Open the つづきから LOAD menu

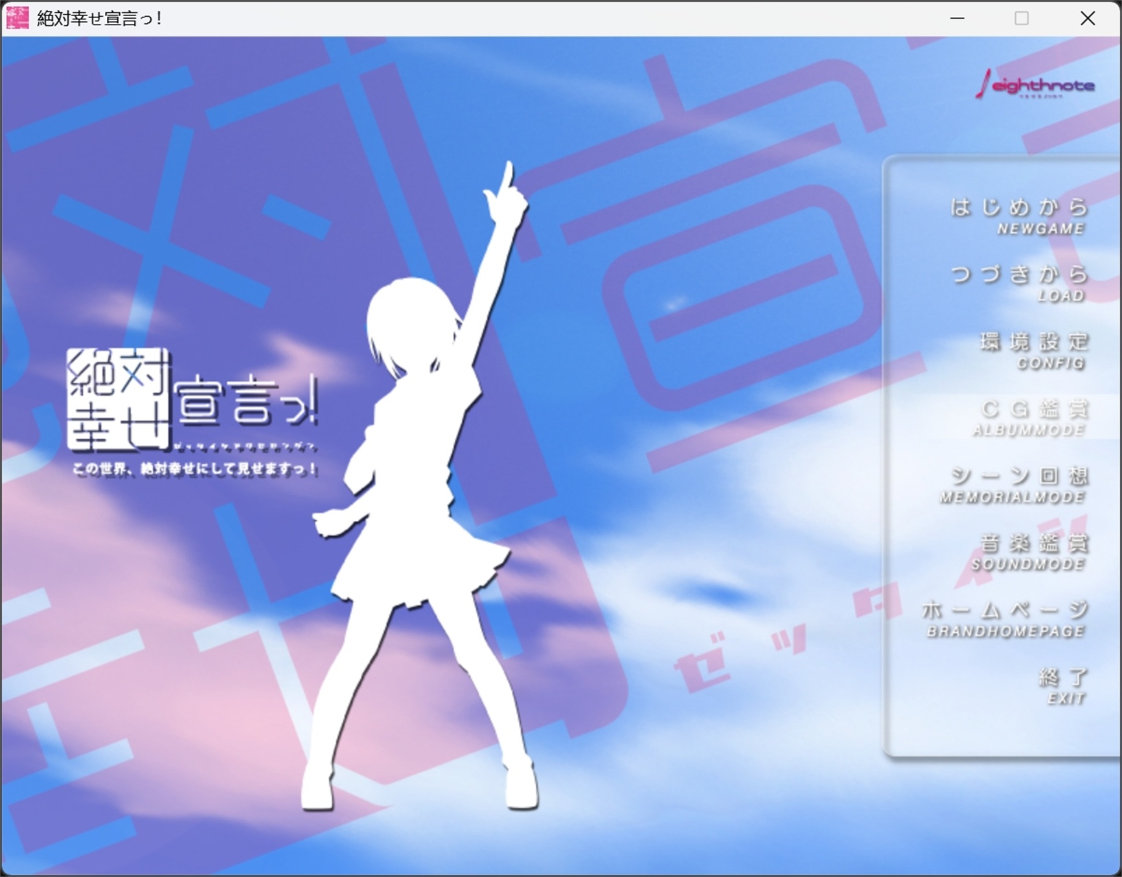[1019, 284]
